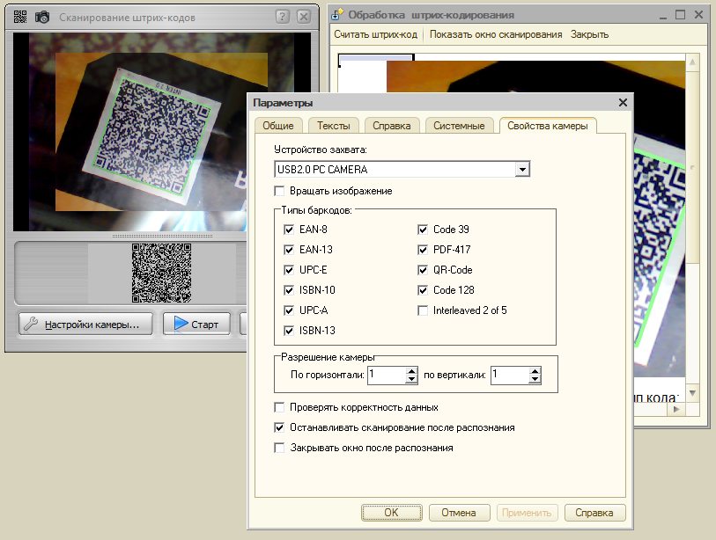
Task: Click Считать штрих-код menu command
Action: (377, 34)
